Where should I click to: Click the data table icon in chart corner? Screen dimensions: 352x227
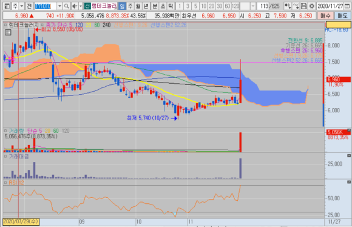[x=8, y=33]
